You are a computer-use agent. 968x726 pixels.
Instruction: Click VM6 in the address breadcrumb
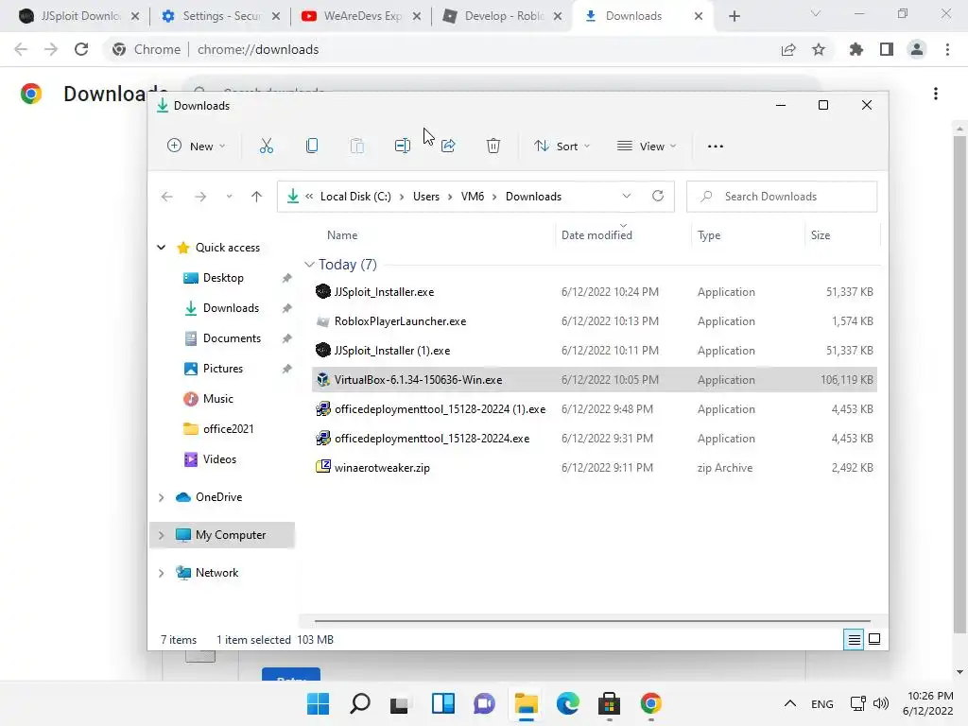click(x=473, y=197)
